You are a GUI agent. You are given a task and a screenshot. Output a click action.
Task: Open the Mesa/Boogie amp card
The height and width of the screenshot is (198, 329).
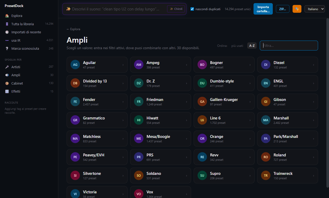(161, 139)
